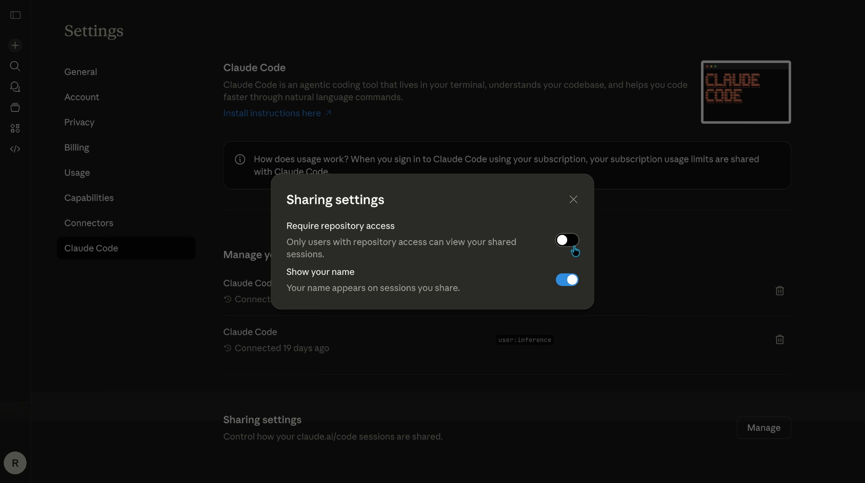The image size is (865, 483).
Task: Close the Sharing settings dialog
Action: tap(573, 199)
